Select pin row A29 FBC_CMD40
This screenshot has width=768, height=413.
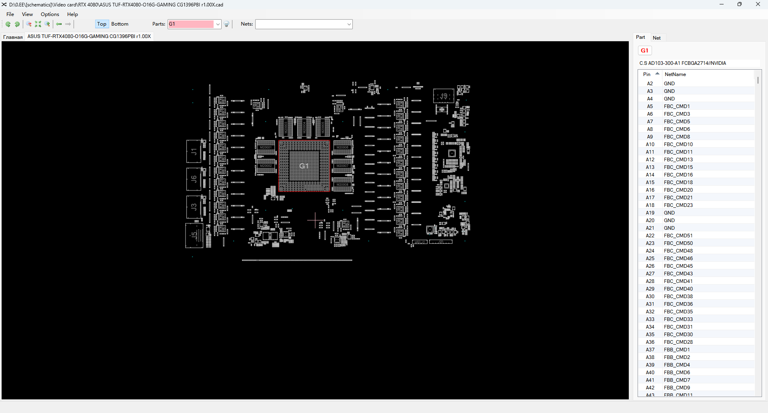coord(696,289)
